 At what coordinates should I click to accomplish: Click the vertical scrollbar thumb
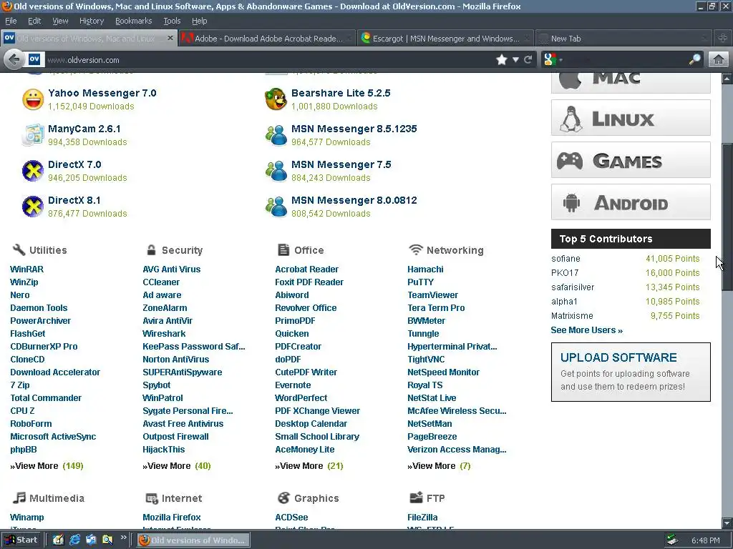[x=727, y=217]
